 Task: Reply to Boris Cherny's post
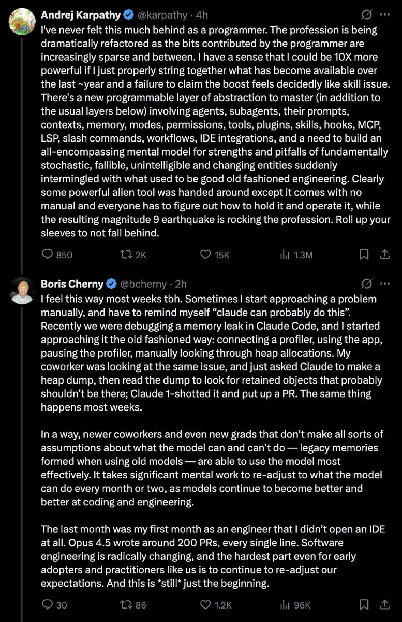tap(48, 604)
